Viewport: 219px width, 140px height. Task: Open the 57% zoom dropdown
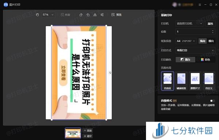[48, 15]
